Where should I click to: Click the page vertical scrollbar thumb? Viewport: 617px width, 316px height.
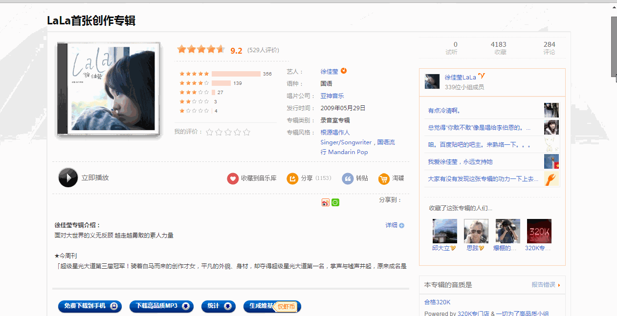614,46
